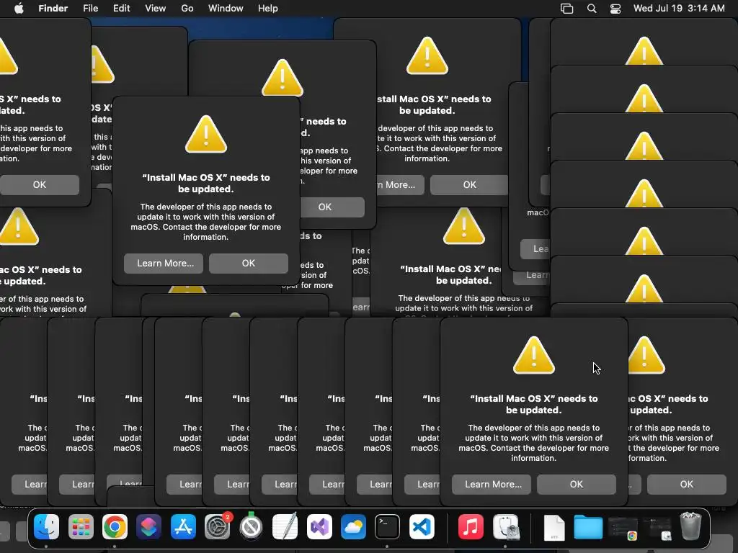The height and width of the screenshot is (553, 738).
Task: Launch Google Chrome from the Dock
Action: pos(115,526)
